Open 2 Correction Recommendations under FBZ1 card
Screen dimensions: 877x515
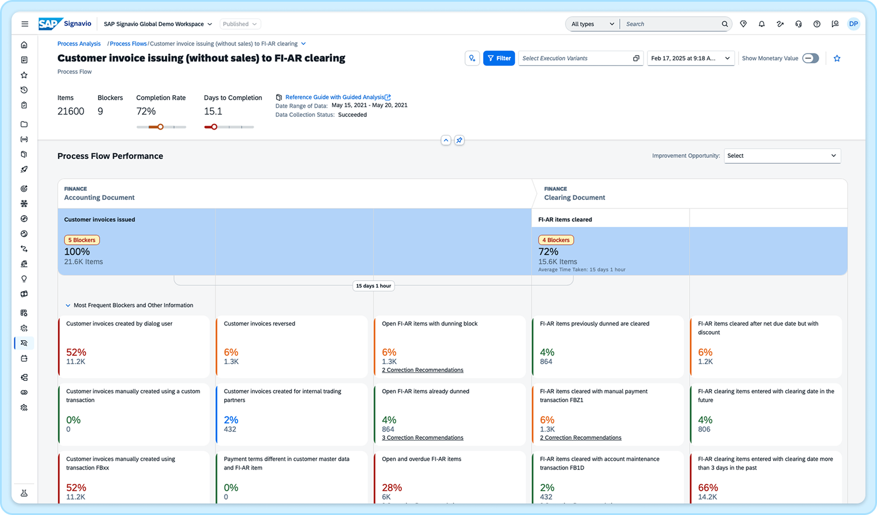(x=581, y=438)
